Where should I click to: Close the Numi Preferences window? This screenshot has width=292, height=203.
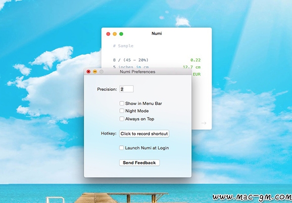89,72
